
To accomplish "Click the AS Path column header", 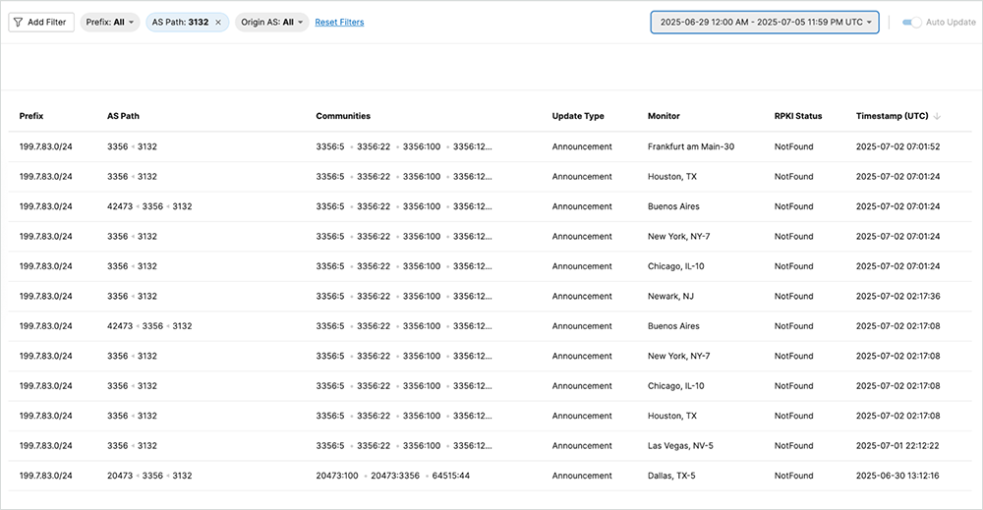I will click(123, 116).
